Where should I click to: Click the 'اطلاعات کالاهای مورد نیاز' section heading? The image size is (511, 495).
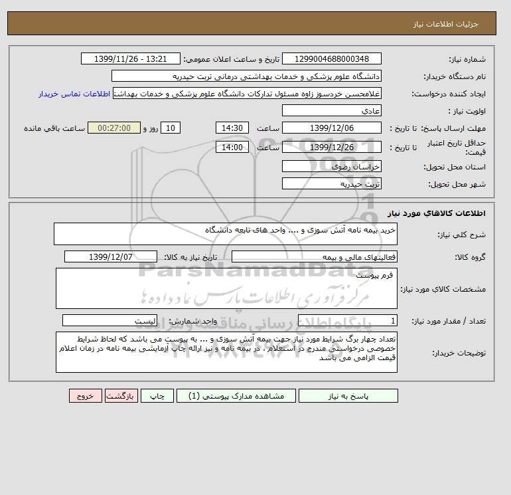click(437, 213)
